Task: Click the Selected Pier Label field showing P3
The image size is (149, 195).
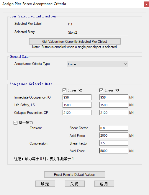Action: coord(97,24)
